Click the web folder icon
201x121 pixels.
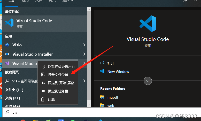[x=102, y=105]
